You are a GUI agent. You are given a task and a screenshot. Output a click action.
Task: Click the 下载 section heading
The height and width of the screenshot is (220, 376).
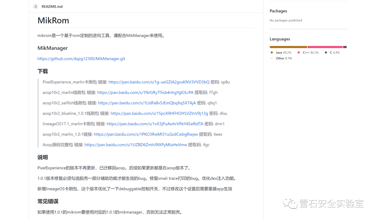point(43,71)
